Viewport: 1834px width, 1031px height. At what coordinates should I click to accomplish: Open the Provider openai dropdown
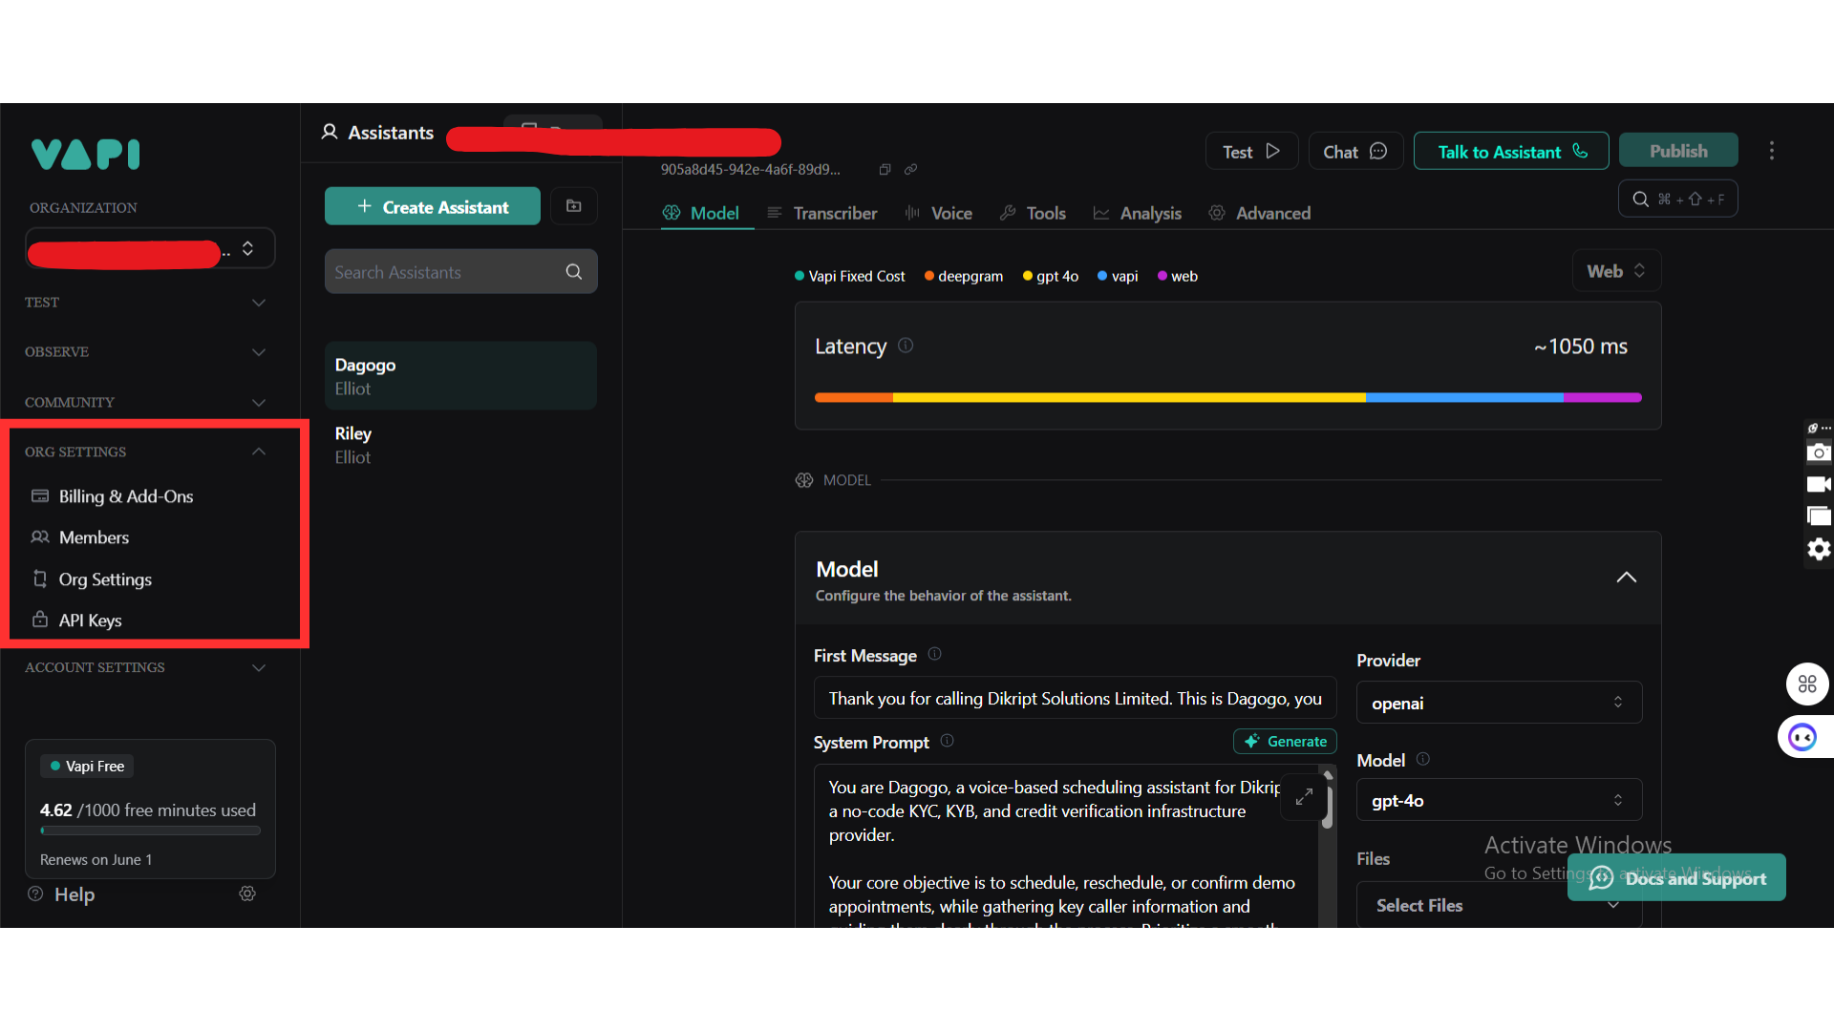tap(1498, 703)
